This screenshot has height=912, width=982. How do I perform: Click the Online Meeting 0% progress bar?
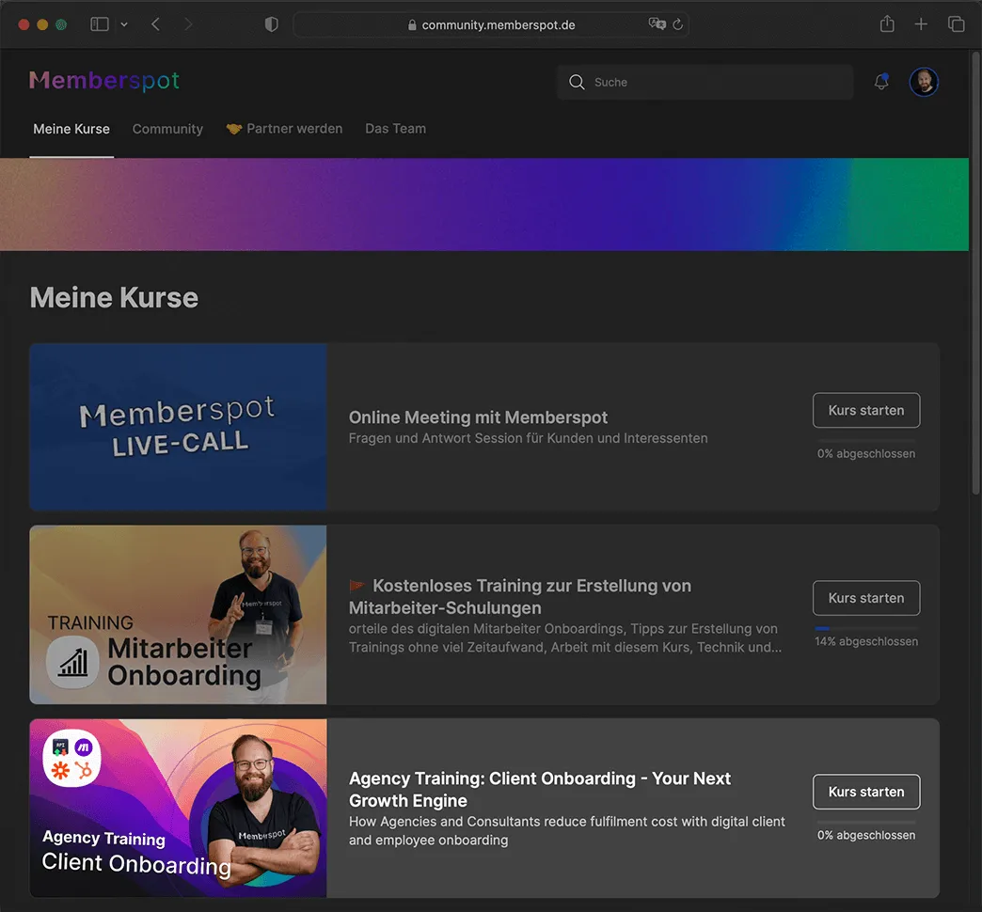[865, 441]
